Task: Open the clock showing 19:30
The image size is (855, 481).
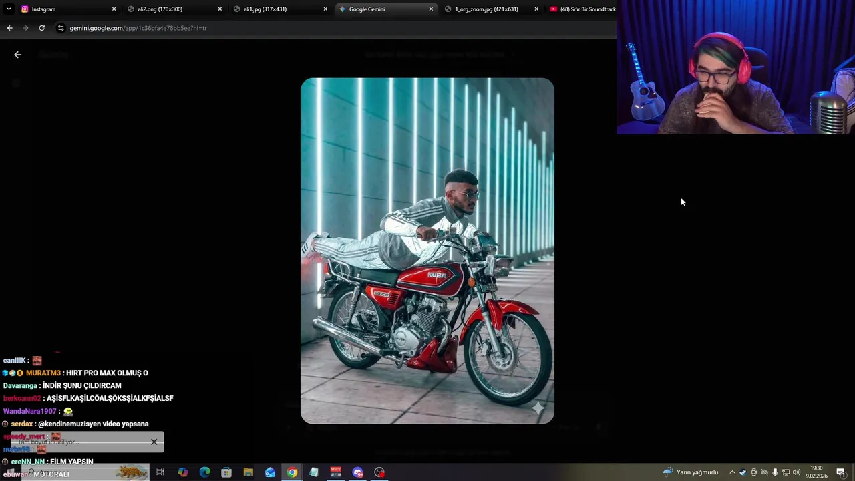Action: [816, 472]
